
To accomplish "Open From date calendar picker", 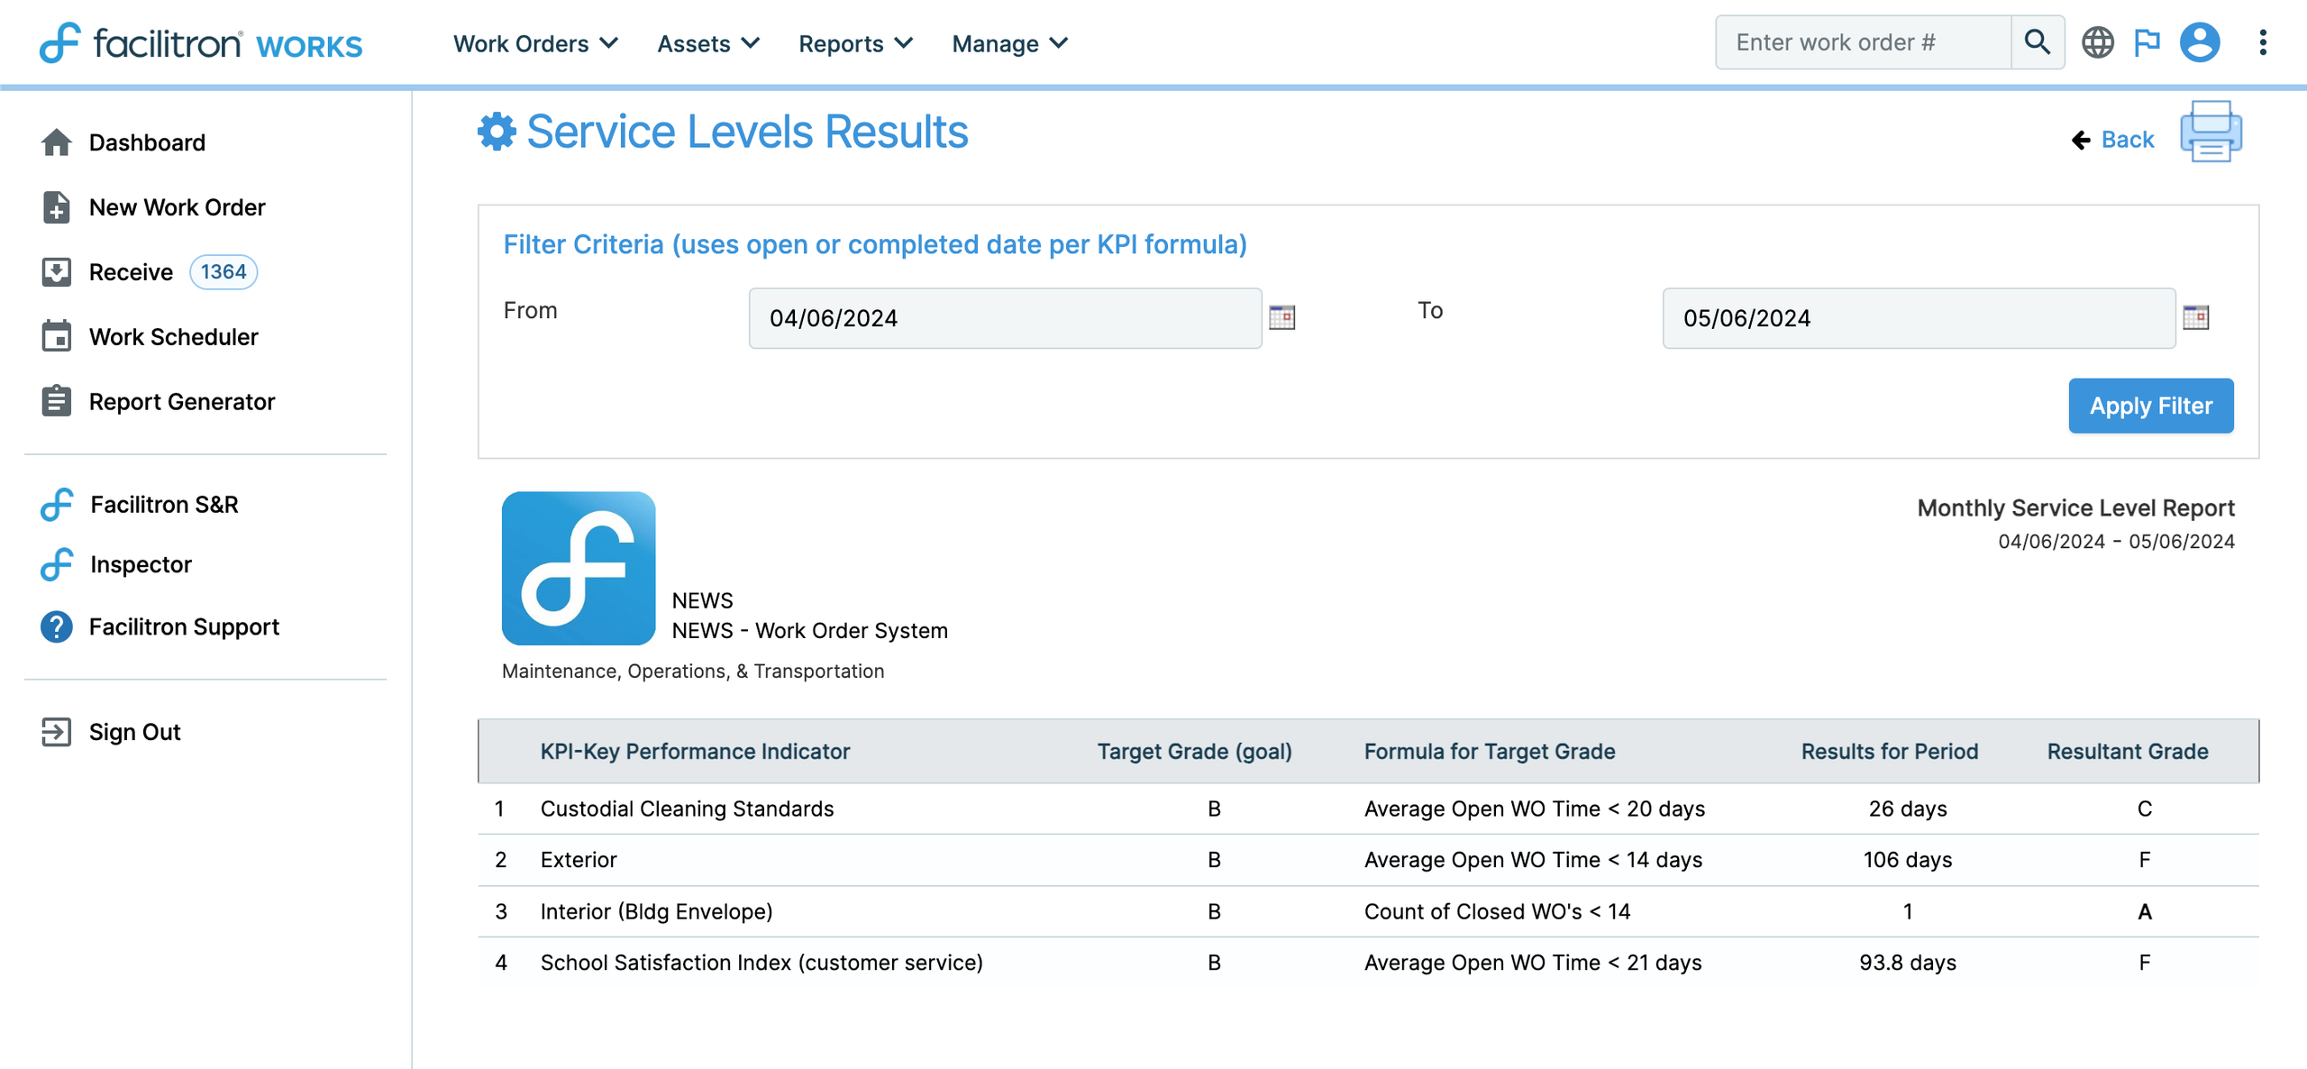I will tap(1281, 317).
